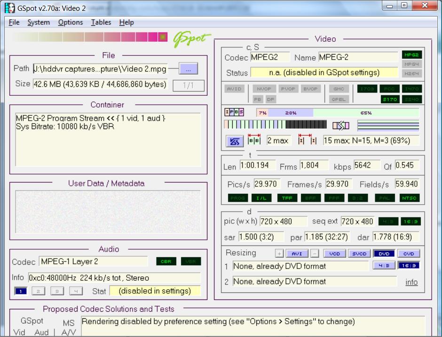This screenshot has width=442, height=337.
Task: Click the NVOP indicator
Action: (x=264, y=89)
